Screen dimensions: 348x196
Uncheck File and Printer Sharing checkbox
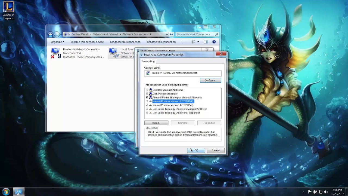(x=147, y=97)
